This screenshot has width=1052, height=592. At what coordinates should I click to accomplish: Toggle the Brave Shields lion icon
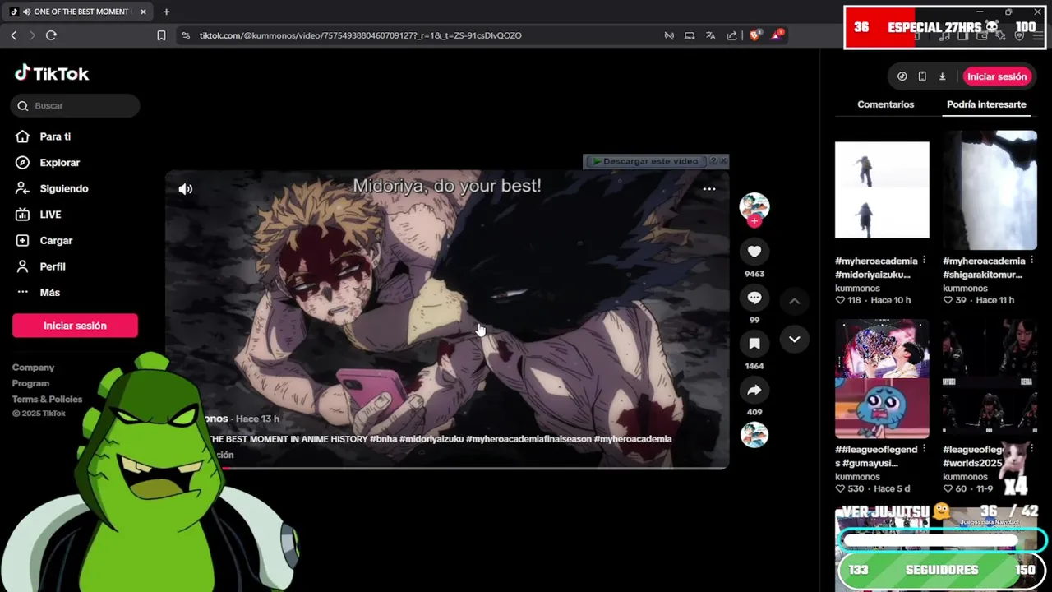(x=754, y=35)
